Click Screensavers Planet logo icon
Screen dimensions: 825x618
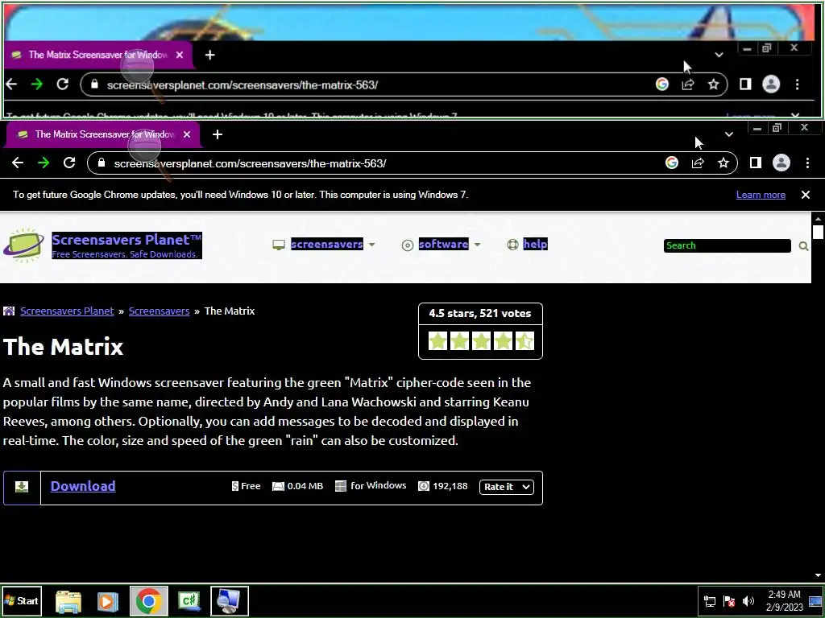click(23, 245)
